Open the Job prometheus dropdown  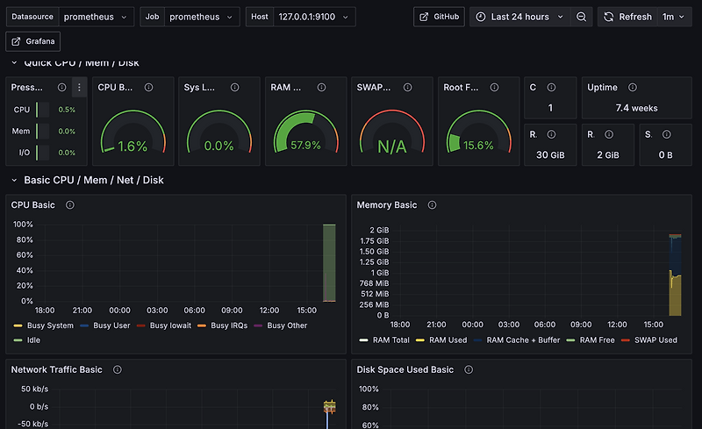202,17
